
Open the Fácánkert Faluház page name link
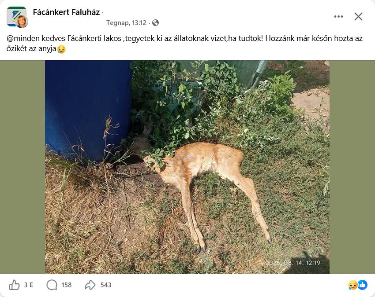(x=66, y=12)
